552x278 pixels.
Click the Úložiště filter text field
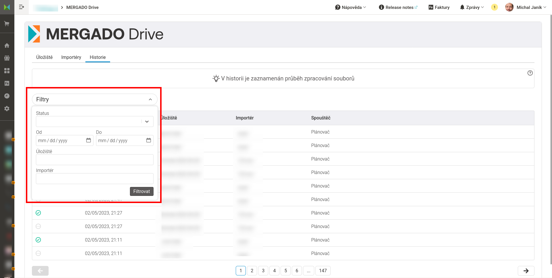click(x=95, y=160)
